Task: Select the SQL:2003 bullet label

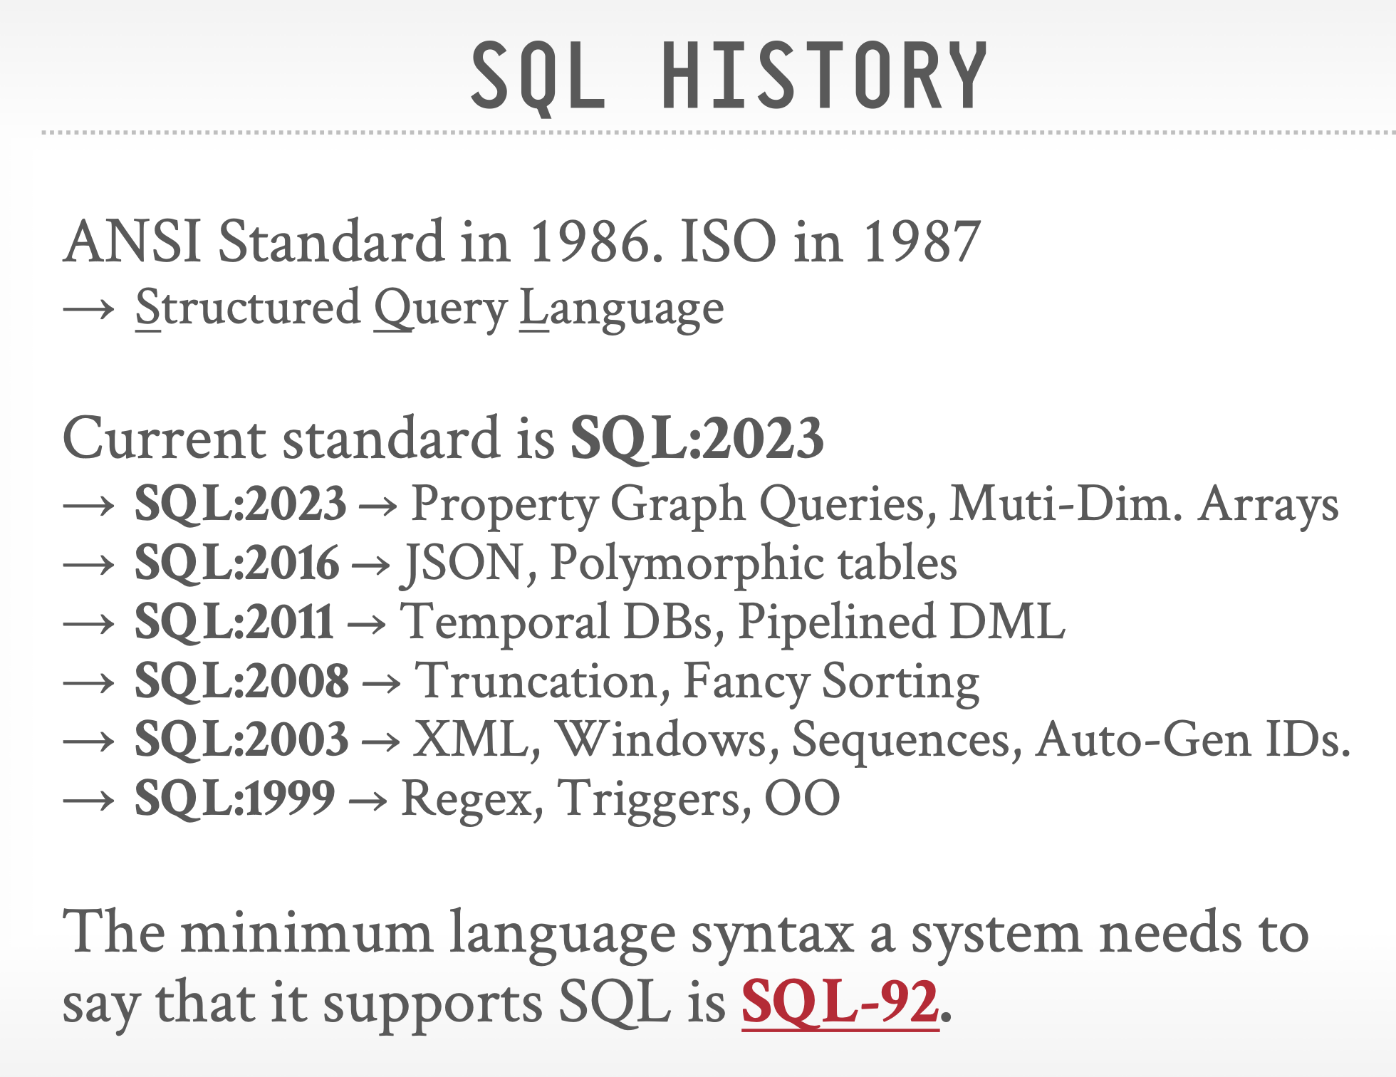Action: point(241,739)
